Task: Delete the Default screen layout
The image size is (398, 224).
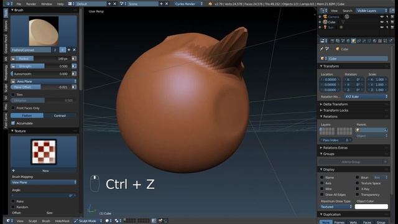Action: [114, 4]
